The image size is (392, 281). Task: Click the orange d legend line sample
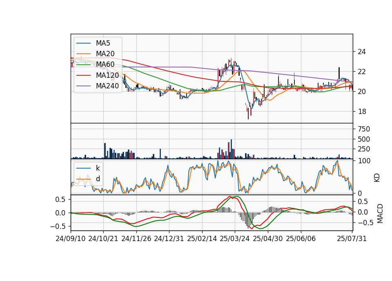coord(83,179)
